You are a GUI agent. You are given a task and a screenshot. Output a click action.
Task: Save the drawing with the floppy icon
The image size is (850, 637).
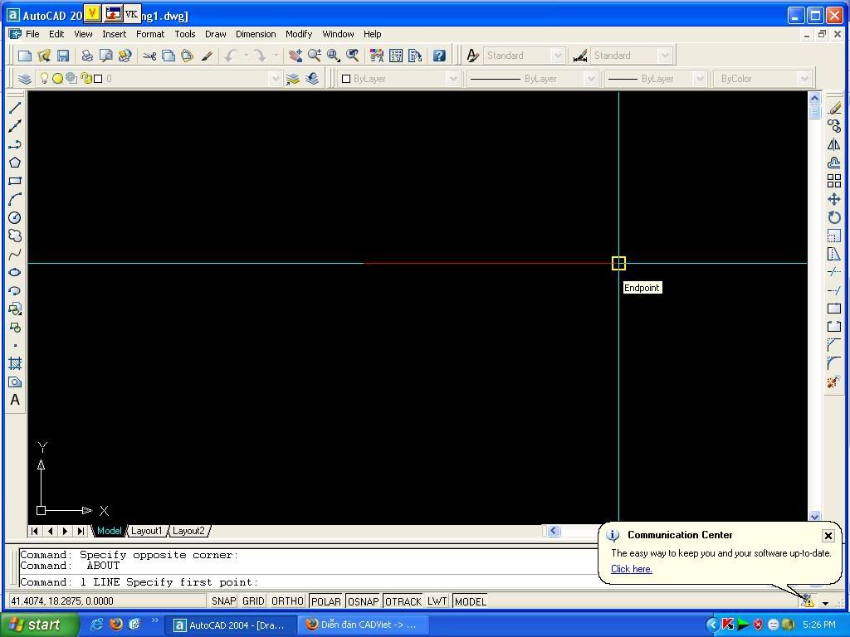tap(63, 56)
